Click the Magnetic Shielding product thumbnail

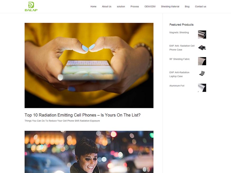(x=202, y=35)
